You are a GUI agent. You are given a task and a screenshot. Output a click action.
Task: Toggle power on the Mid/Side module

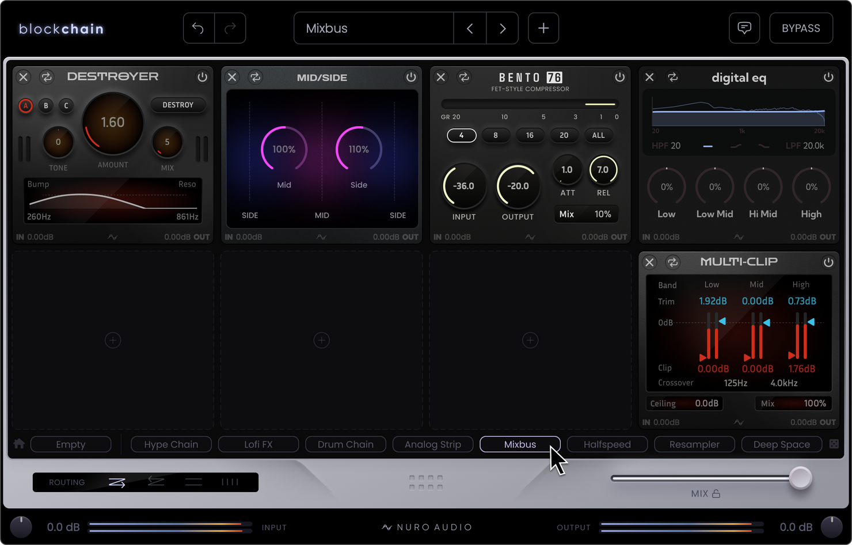click(411, 77)
